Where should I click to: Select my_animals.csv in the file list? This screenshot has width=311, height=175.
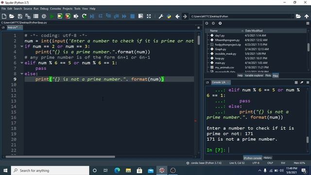coord(225,68)
